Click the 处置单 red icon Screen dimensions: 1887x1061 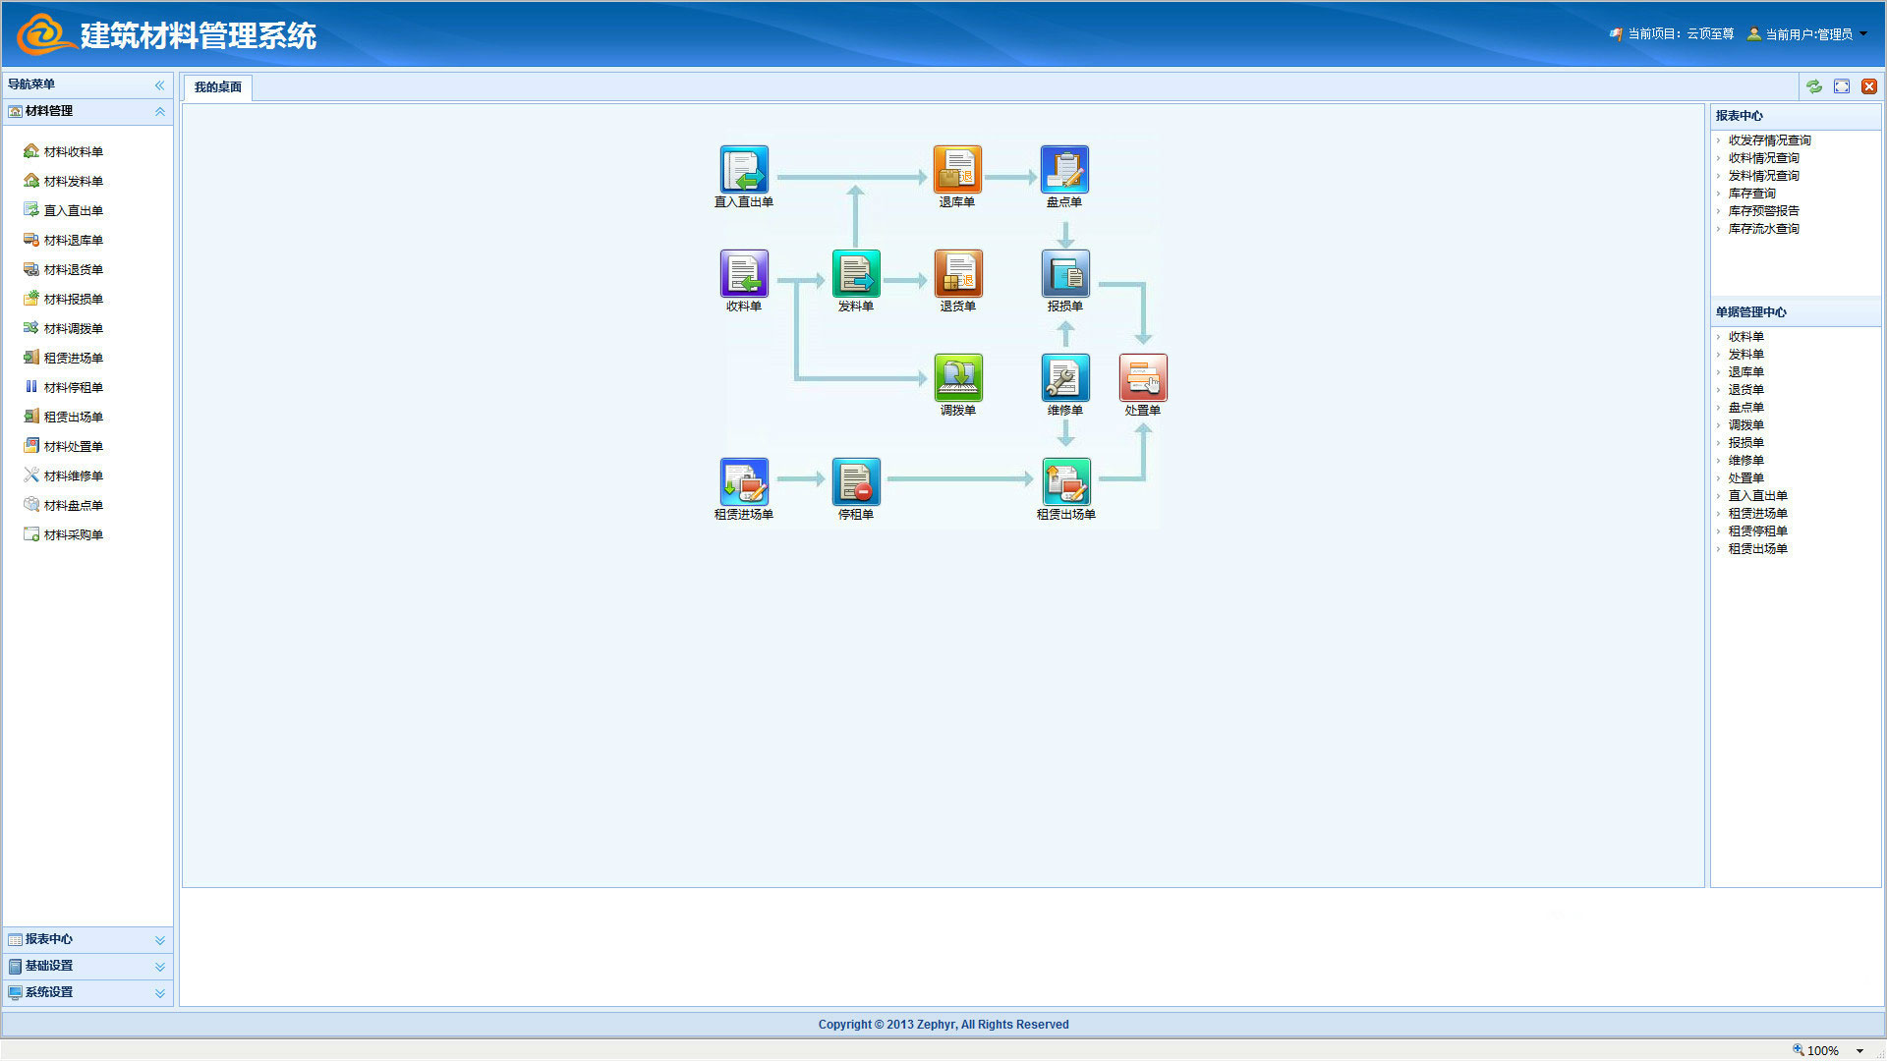pos(1143,378)
